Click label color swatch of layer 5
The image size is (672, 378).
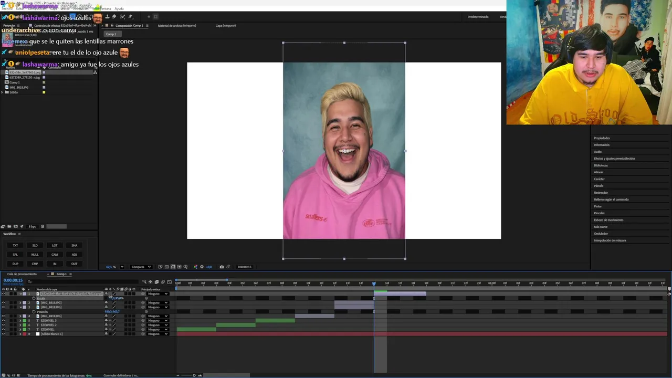pyautogui.click(x=24, y=320)
